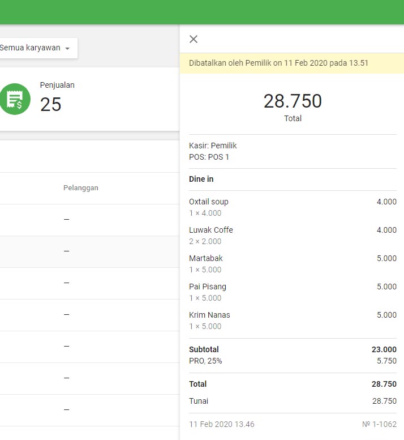Click the Dine in order type label

[201, 179]
